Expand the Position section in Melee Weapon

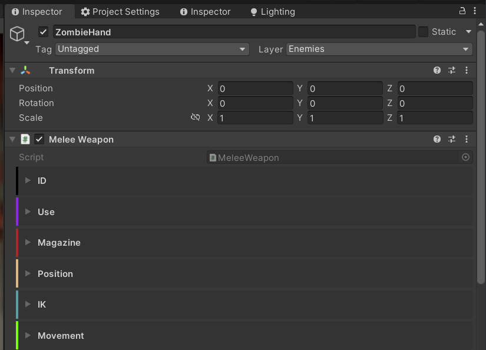(28, 273)
